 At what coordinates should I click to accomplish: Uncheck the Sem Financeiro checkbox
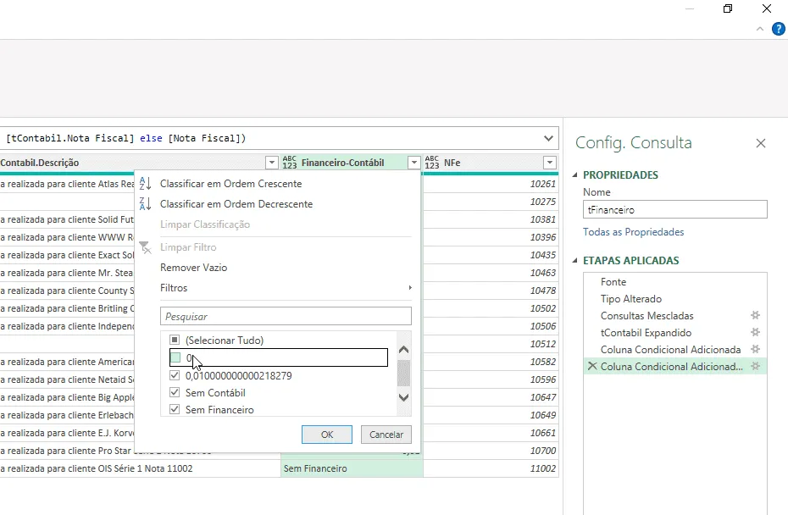[x=175, y=409]
